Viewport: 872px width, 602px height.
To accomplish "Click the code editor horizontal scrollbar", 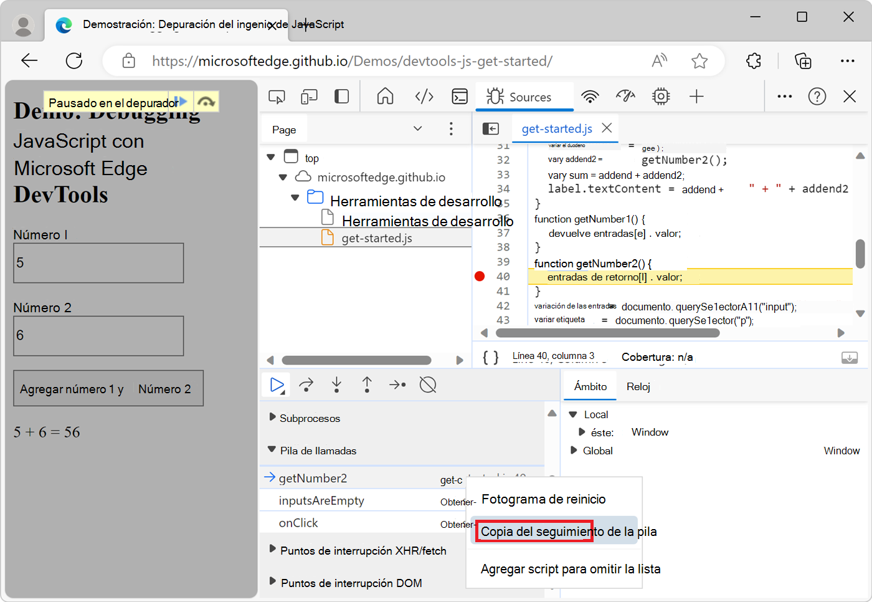I will point(607,333).
